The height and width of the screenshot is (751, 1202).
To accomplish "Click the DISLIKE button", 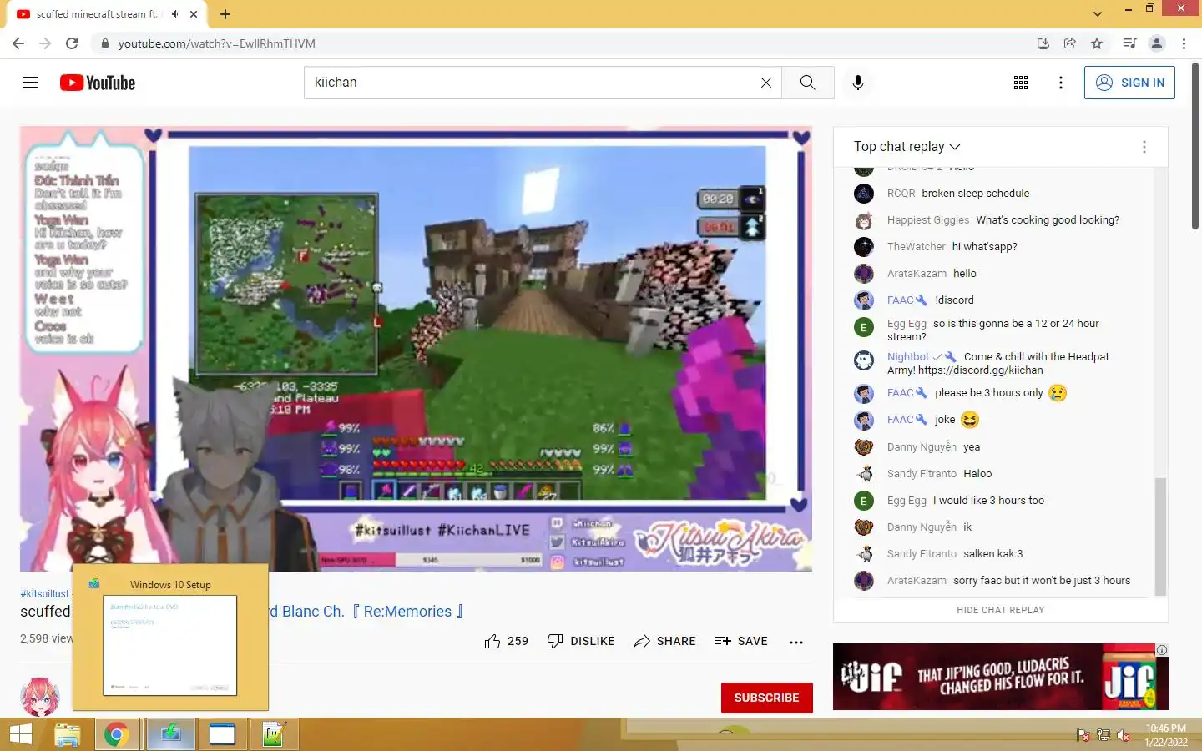I will tap(580, 641).
